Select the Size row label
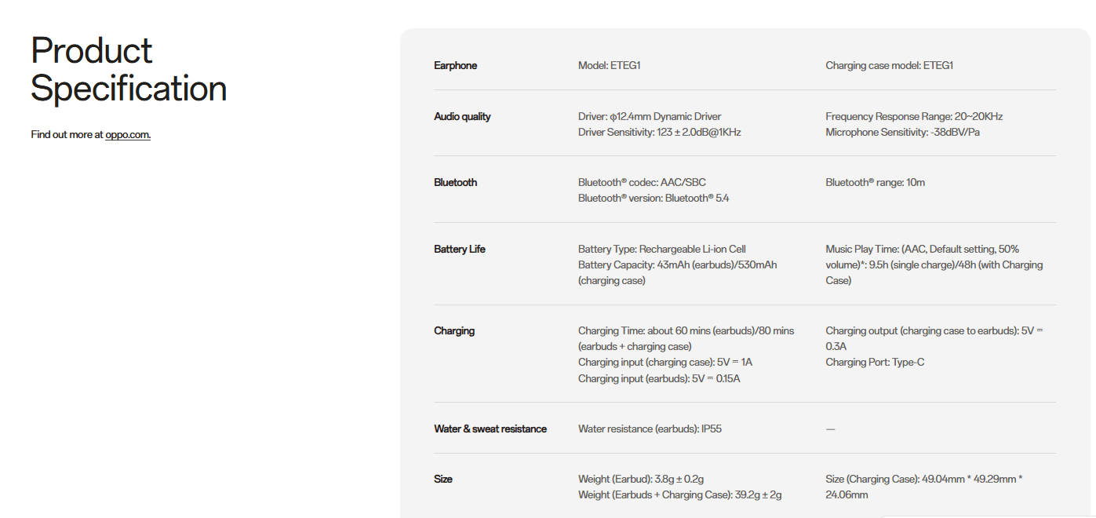Viewport: 1096px width, 518px height. [x=443, y=480]
